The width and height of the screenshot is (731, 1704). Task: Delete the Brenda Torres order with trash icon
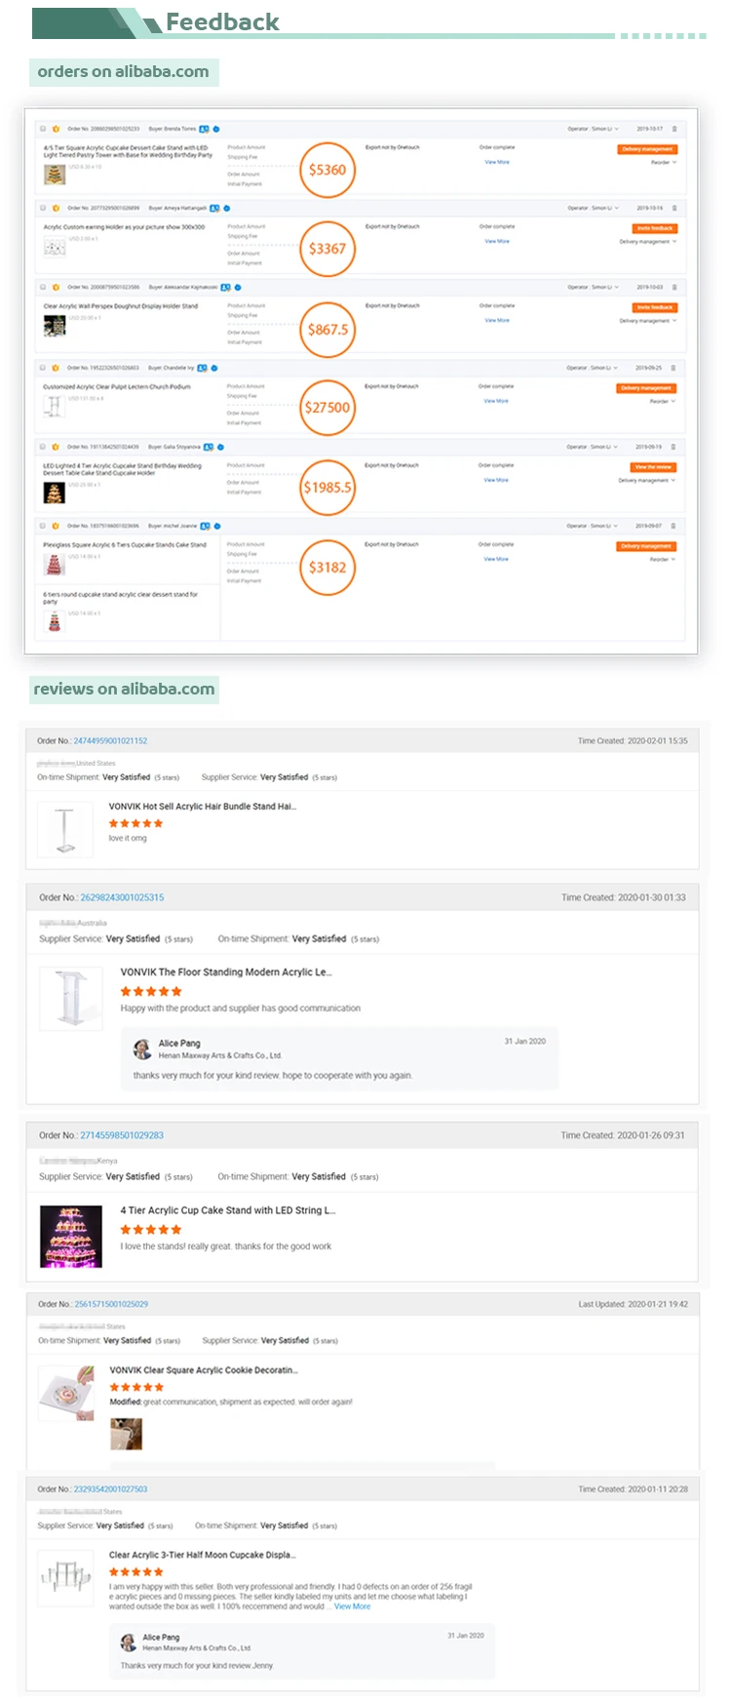pyautogui.click(x=674, y=129)
